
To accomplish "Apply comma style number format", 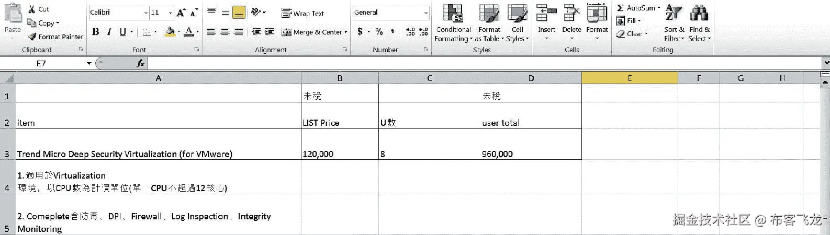I will pyautogui.click(x=394, y=32).
